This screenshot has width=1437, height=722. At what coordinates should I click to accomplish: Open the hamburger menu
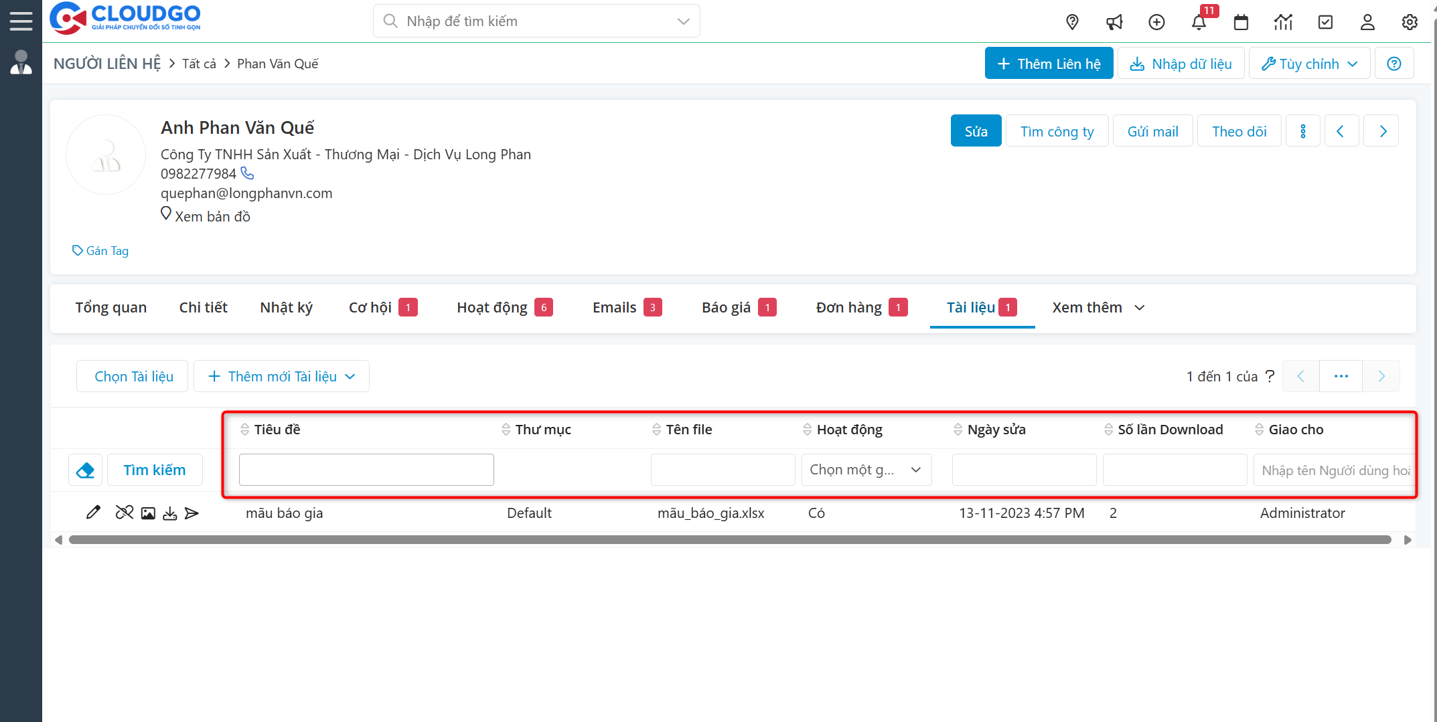coord(21,21)
